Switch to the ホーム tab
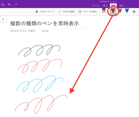Viewport: 139px width, 117px height. point(96,6)
